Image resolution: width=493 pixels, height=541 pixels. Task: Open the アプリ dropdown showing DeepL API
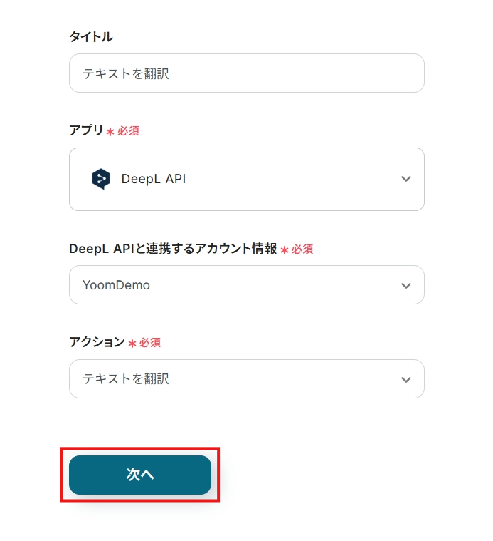[x=246, y=179]
